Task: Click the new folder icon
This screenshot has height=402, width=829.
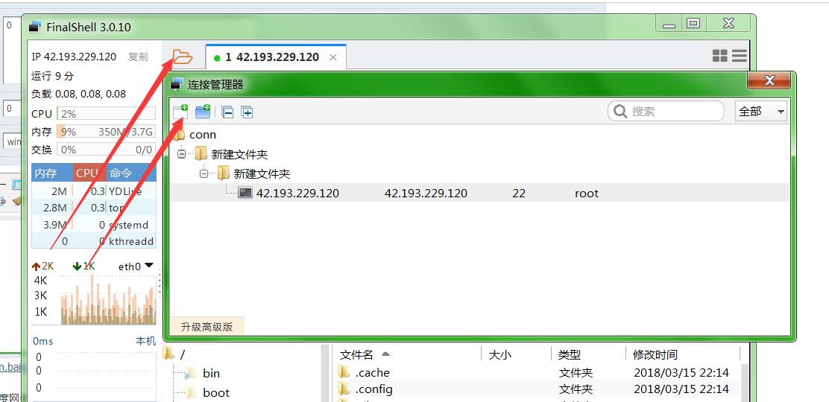Action: point(203,112)
